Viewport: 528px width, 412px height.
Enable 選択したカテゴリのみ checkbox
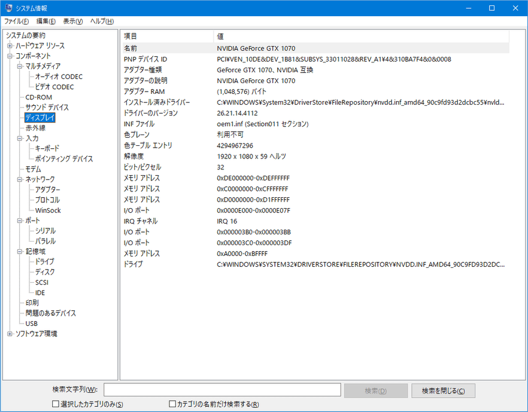pyautogui.click(x=56, y=404)
